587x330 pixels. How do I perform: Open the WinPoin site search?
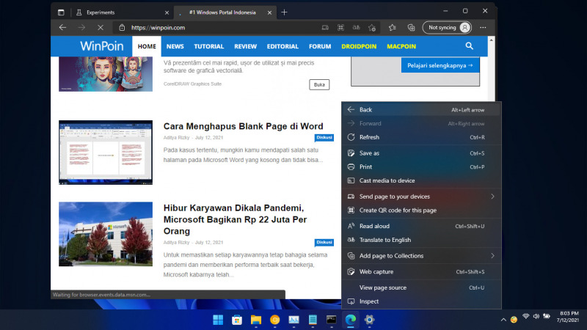click(469, 46)
